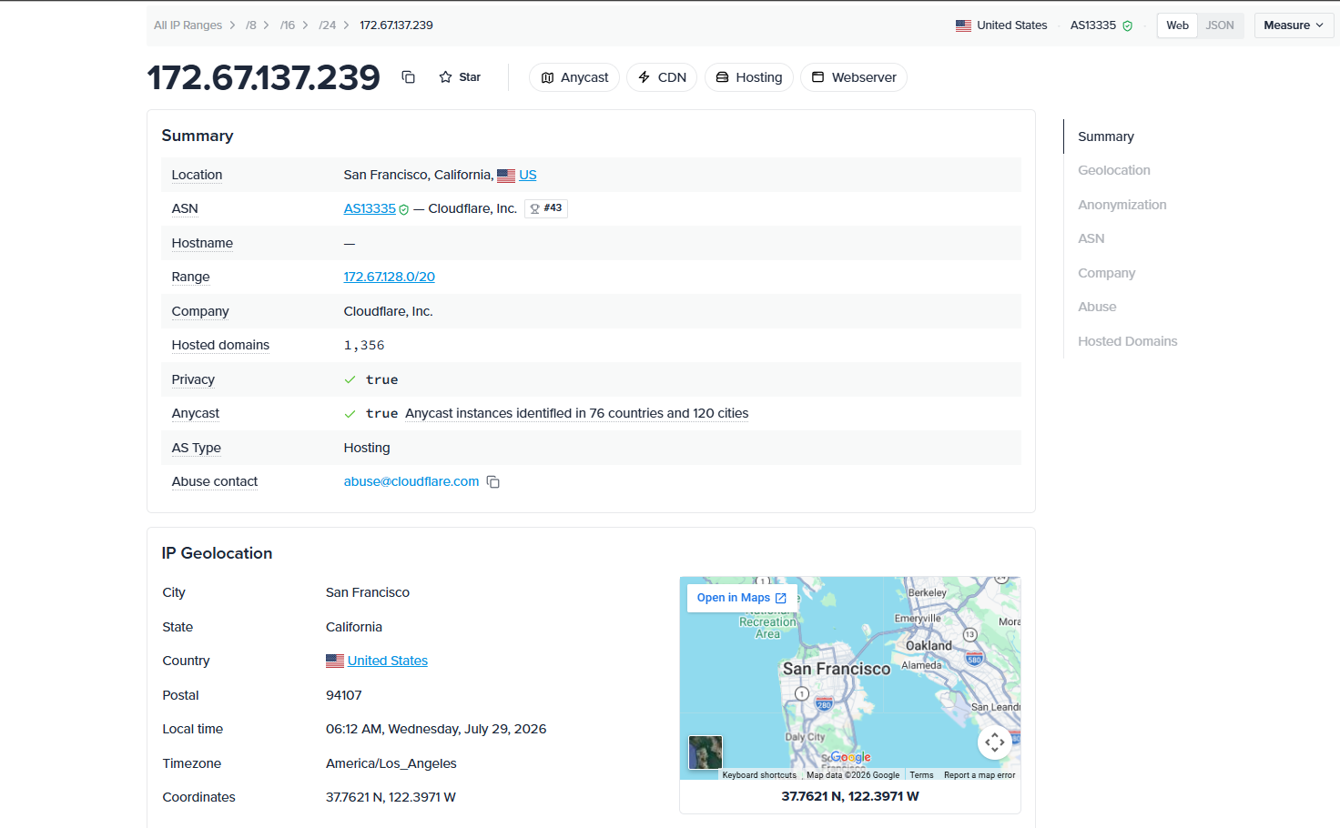
Task: Open the Measure dropdown
Action: (1294, 25)
